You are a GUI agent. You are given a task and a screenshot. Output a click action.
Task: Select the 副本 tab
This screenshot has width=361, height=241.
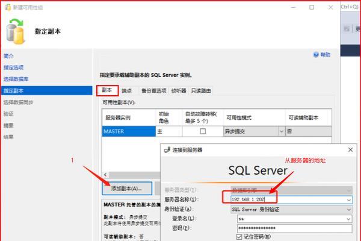point(107,90)
